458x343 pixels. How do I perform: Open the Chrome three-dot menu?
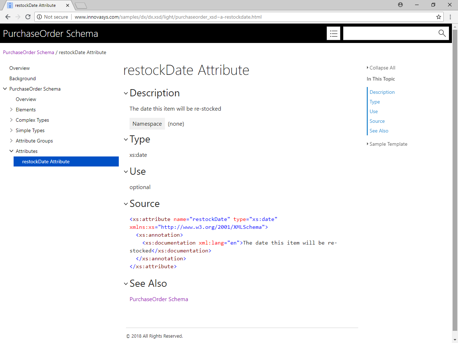click(x=450, y=17)
